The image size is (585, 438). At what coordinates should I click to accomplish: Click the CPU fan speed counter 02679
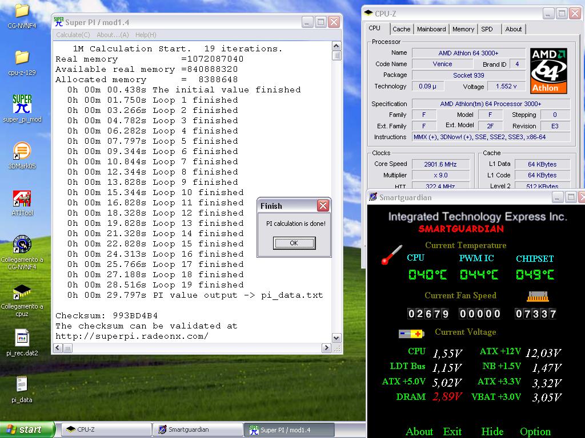pos(428,314)
